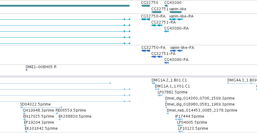Screen dimensions: 257x133
Task: Click the vanin-like-RA label text
Action: pos(181,16)
